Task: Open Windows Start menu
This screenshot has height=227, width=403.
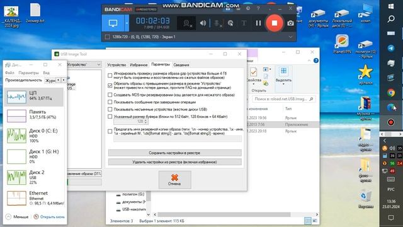Action: 391,6
